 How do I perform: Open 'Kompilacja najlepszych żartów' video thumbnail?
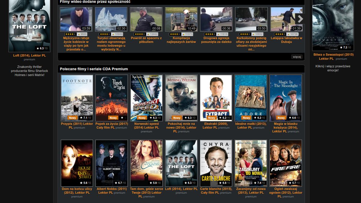181,19
